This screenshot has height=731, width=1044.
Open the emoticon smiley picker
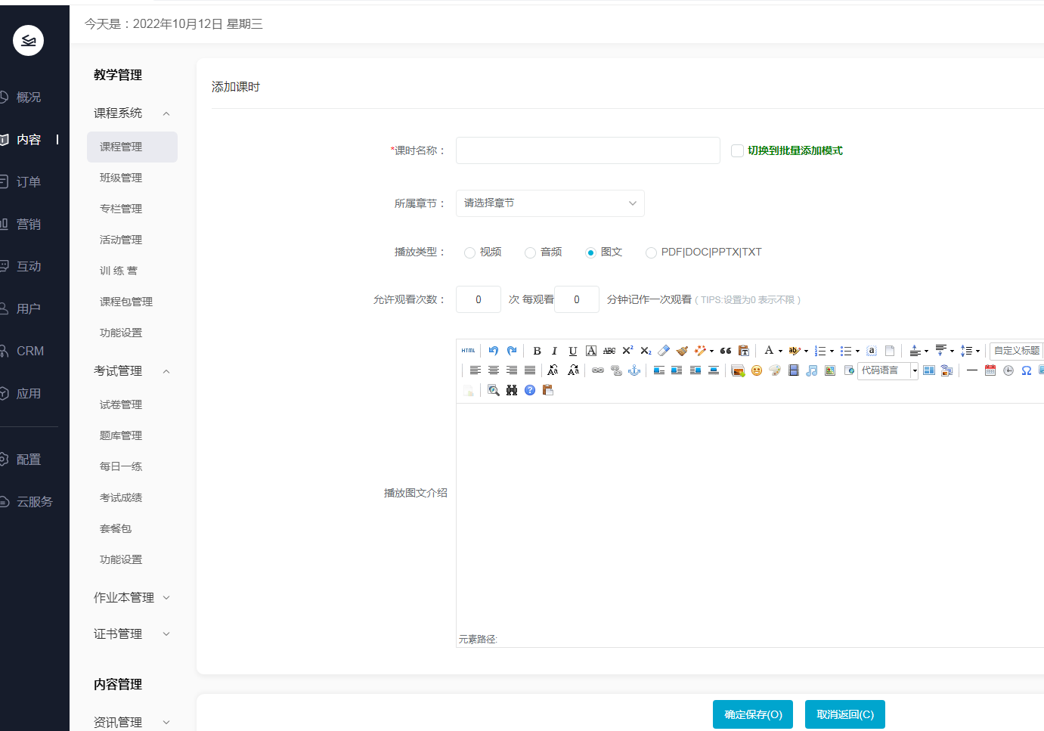(757, 370)
